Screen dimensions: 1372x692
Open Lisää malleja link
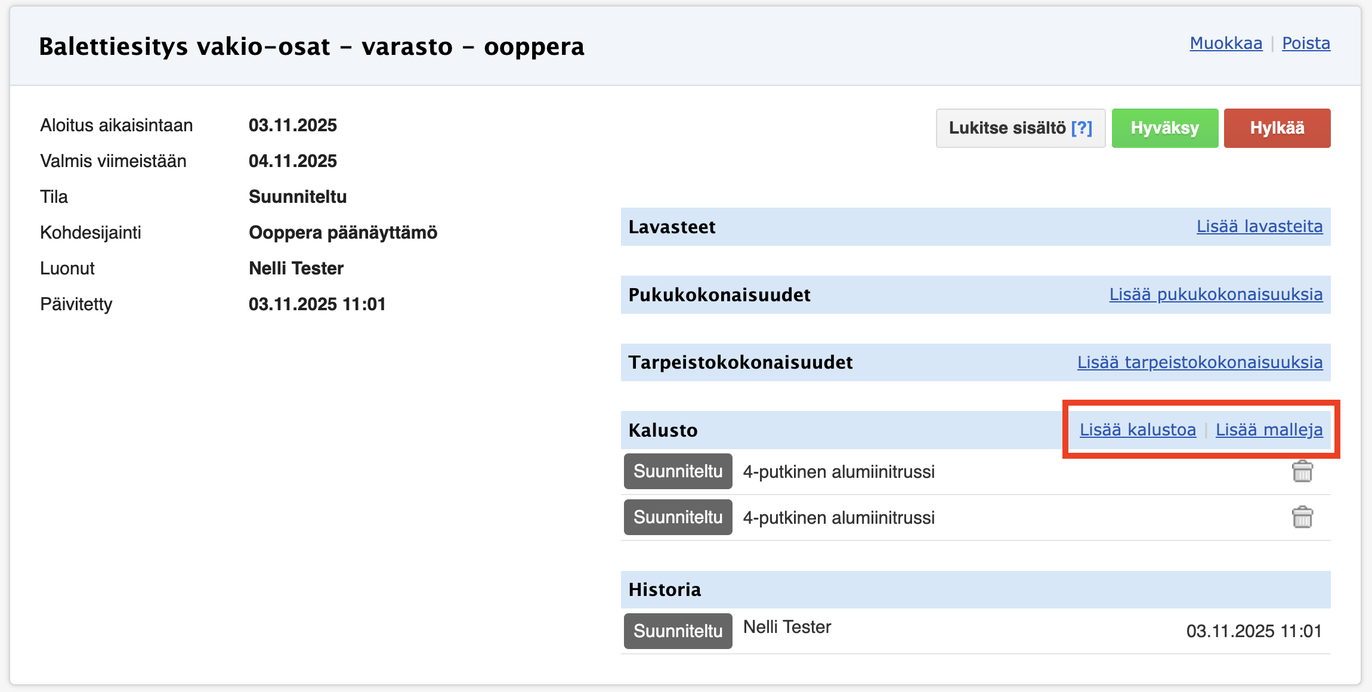[1269, 430]
